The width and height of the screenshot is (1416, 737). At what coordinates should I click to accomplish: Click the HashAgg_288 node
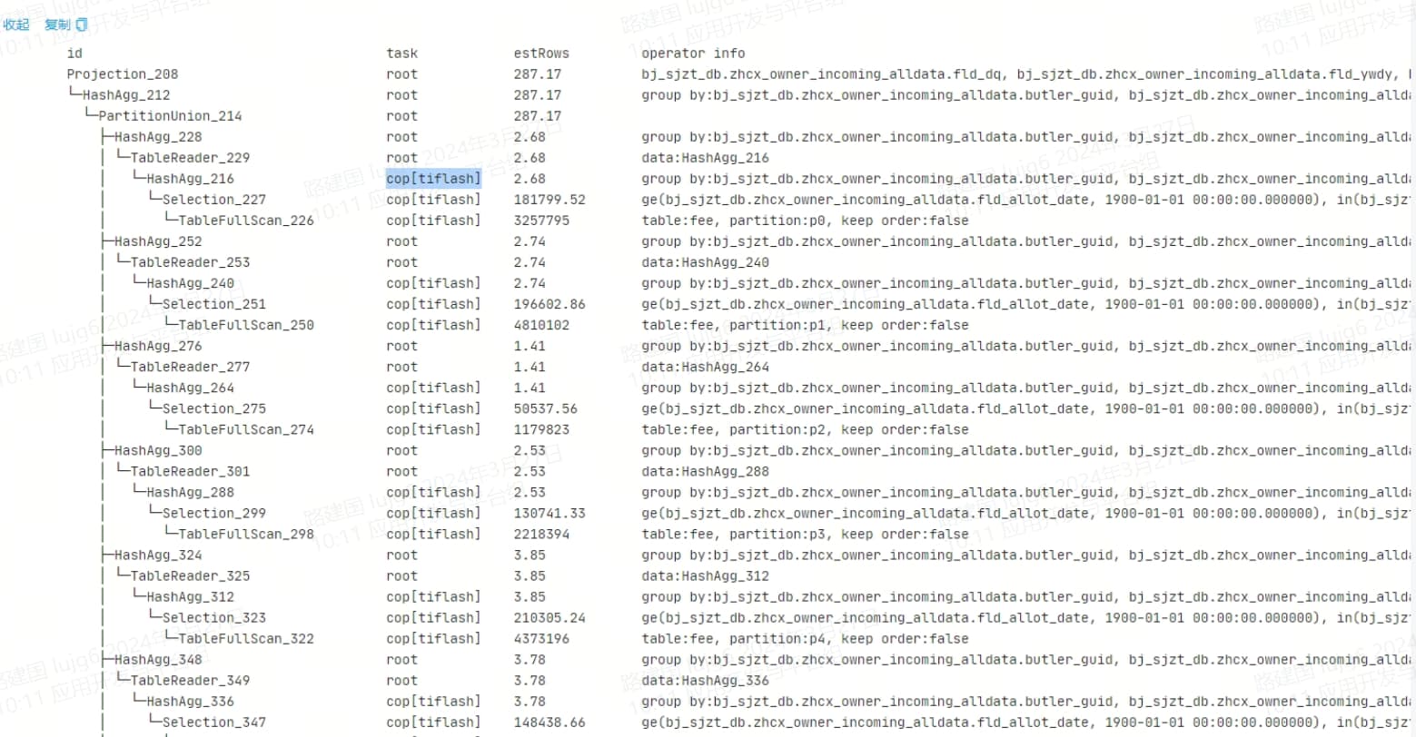(x=190, y=492)
